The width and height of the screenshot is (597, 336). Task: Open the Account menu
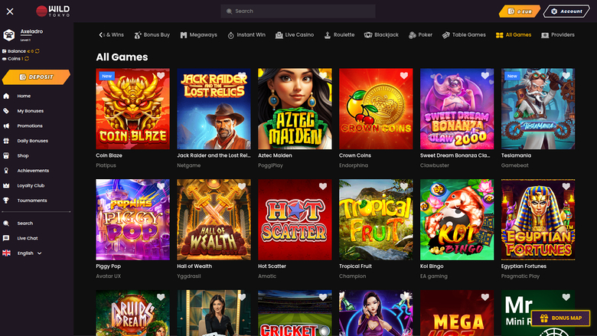[566, 11]
